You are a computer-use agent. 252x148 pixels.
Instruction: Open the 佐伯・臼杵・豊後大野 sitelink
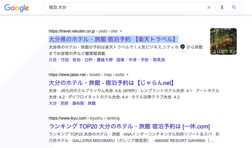pyautogui.click(x=93, y=60)
